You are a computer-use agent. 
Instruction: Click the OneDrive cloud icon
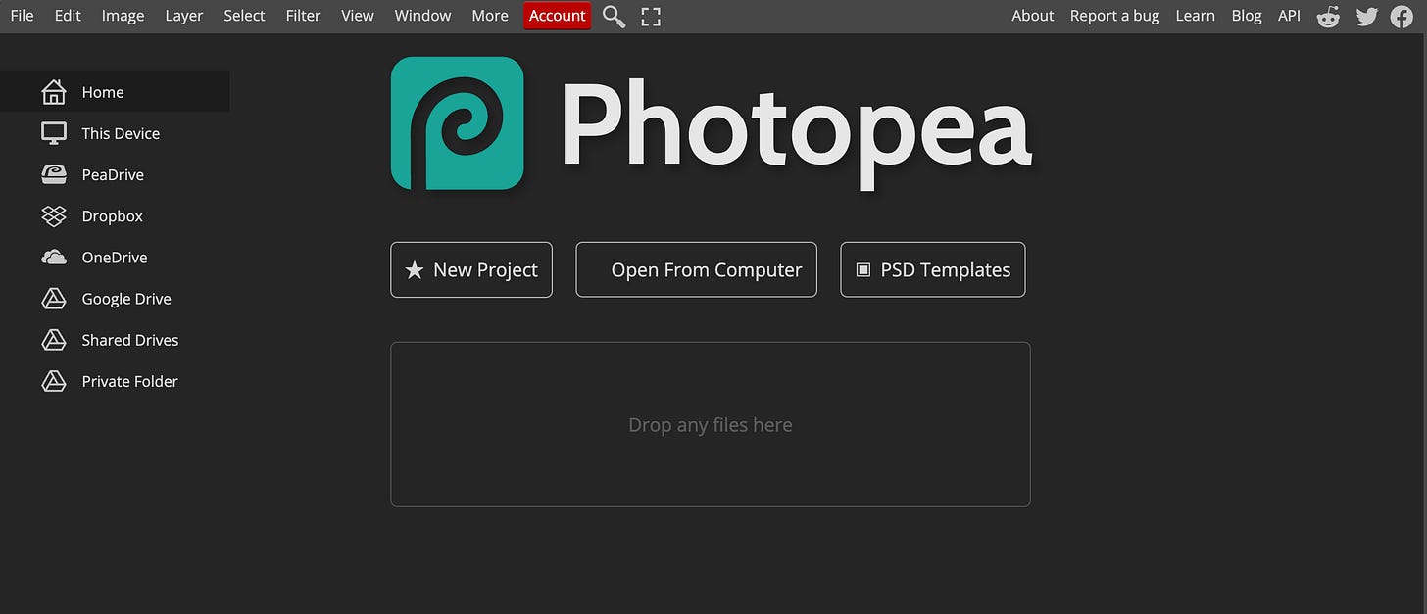[x=54, y=258]
